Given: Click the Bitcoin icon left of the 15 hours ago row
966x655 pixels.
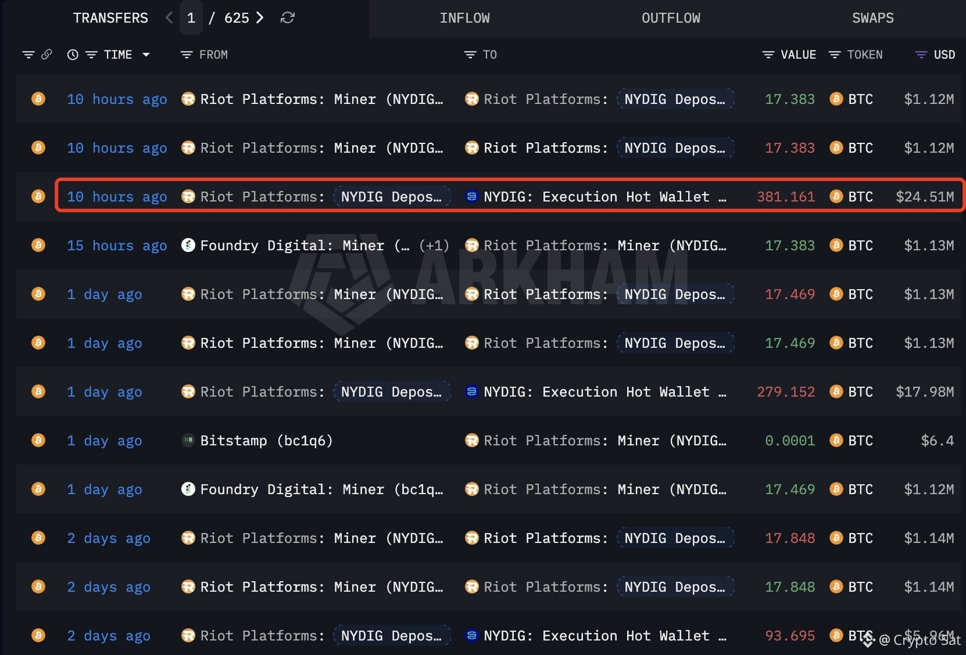Looking at the screenshot, I should (x=38, y=245).
